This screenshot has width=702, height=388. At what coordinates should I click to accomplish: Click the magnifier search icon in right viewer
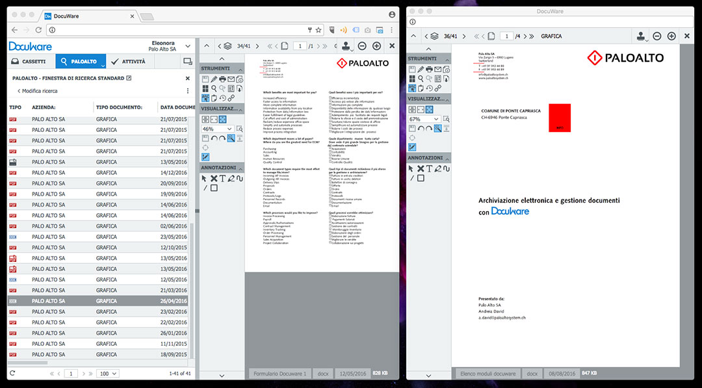[x=421, y=79]
